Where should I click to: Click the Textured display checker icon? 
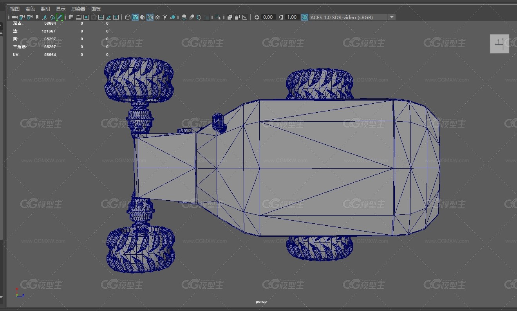pos(157,17)
